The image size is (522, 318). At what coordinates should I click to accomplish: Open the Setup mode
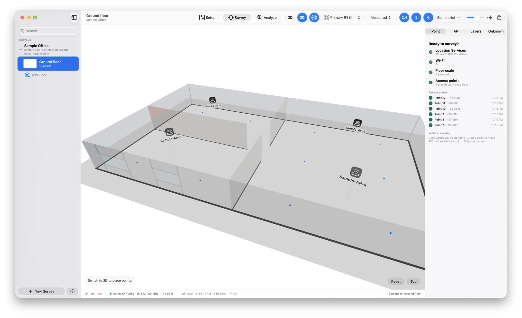coord(207,18)
